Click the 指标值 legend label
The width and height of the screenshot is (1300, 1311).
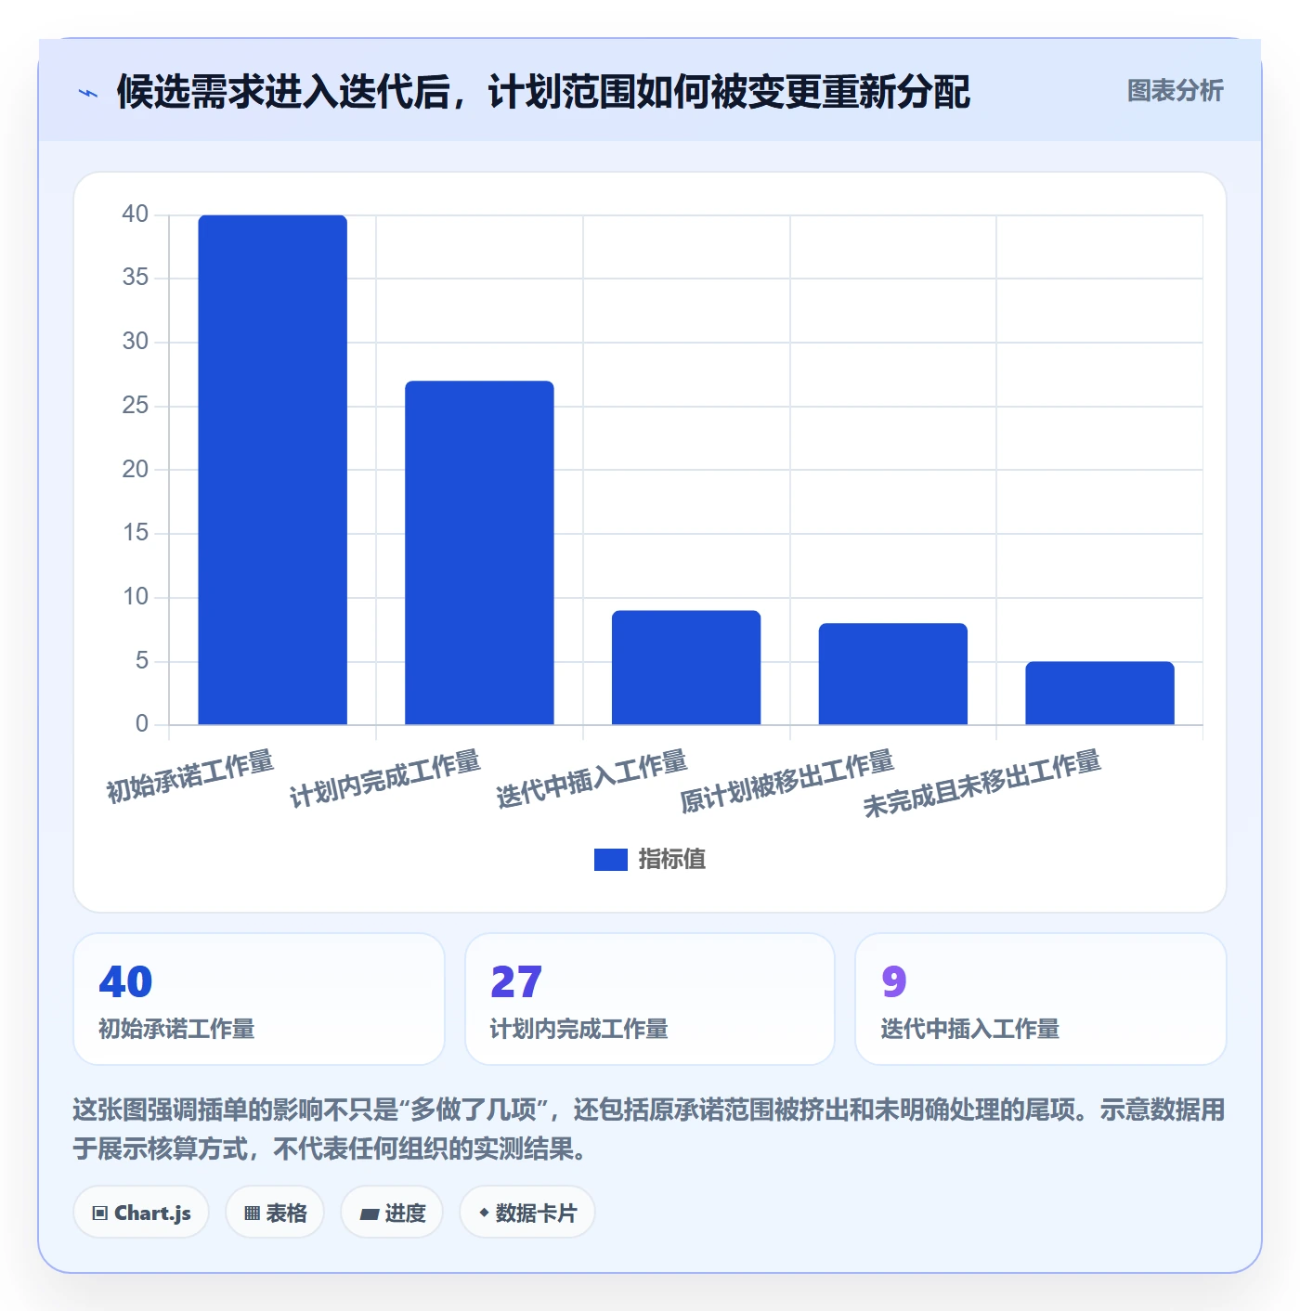(x=672, y=860)
